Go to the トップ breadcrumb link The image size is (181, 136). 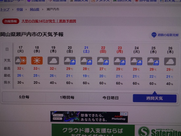pos(5,10)
